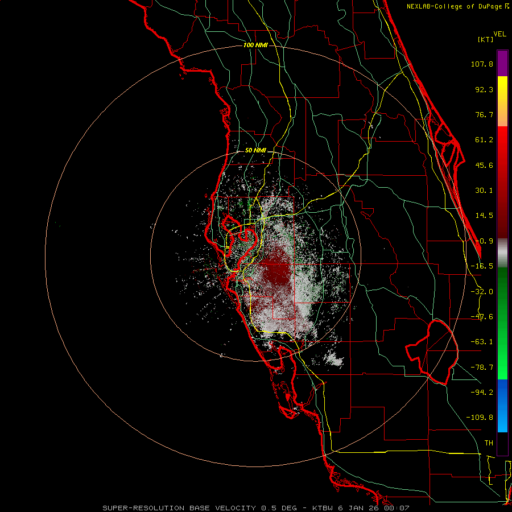Click the VEL legend title
The height and width of the screenshot is (512, 512).
pos(499,34)
